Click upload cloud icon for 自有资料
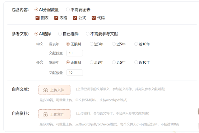Viewport: 199px width, 133px height. (x=45, y=114)
